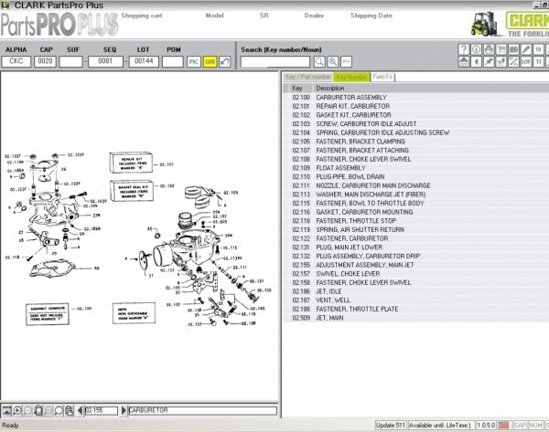The height and width of the screenshot is (432, 549).
Task: Go to the home icon
Action: click(463, 62)
